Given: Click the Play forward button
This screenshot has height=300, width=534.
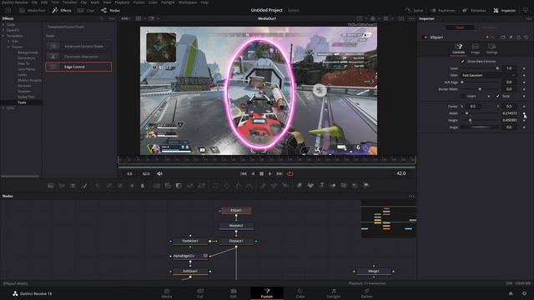Looking at the screenshot, I should (x=270, y=174).
